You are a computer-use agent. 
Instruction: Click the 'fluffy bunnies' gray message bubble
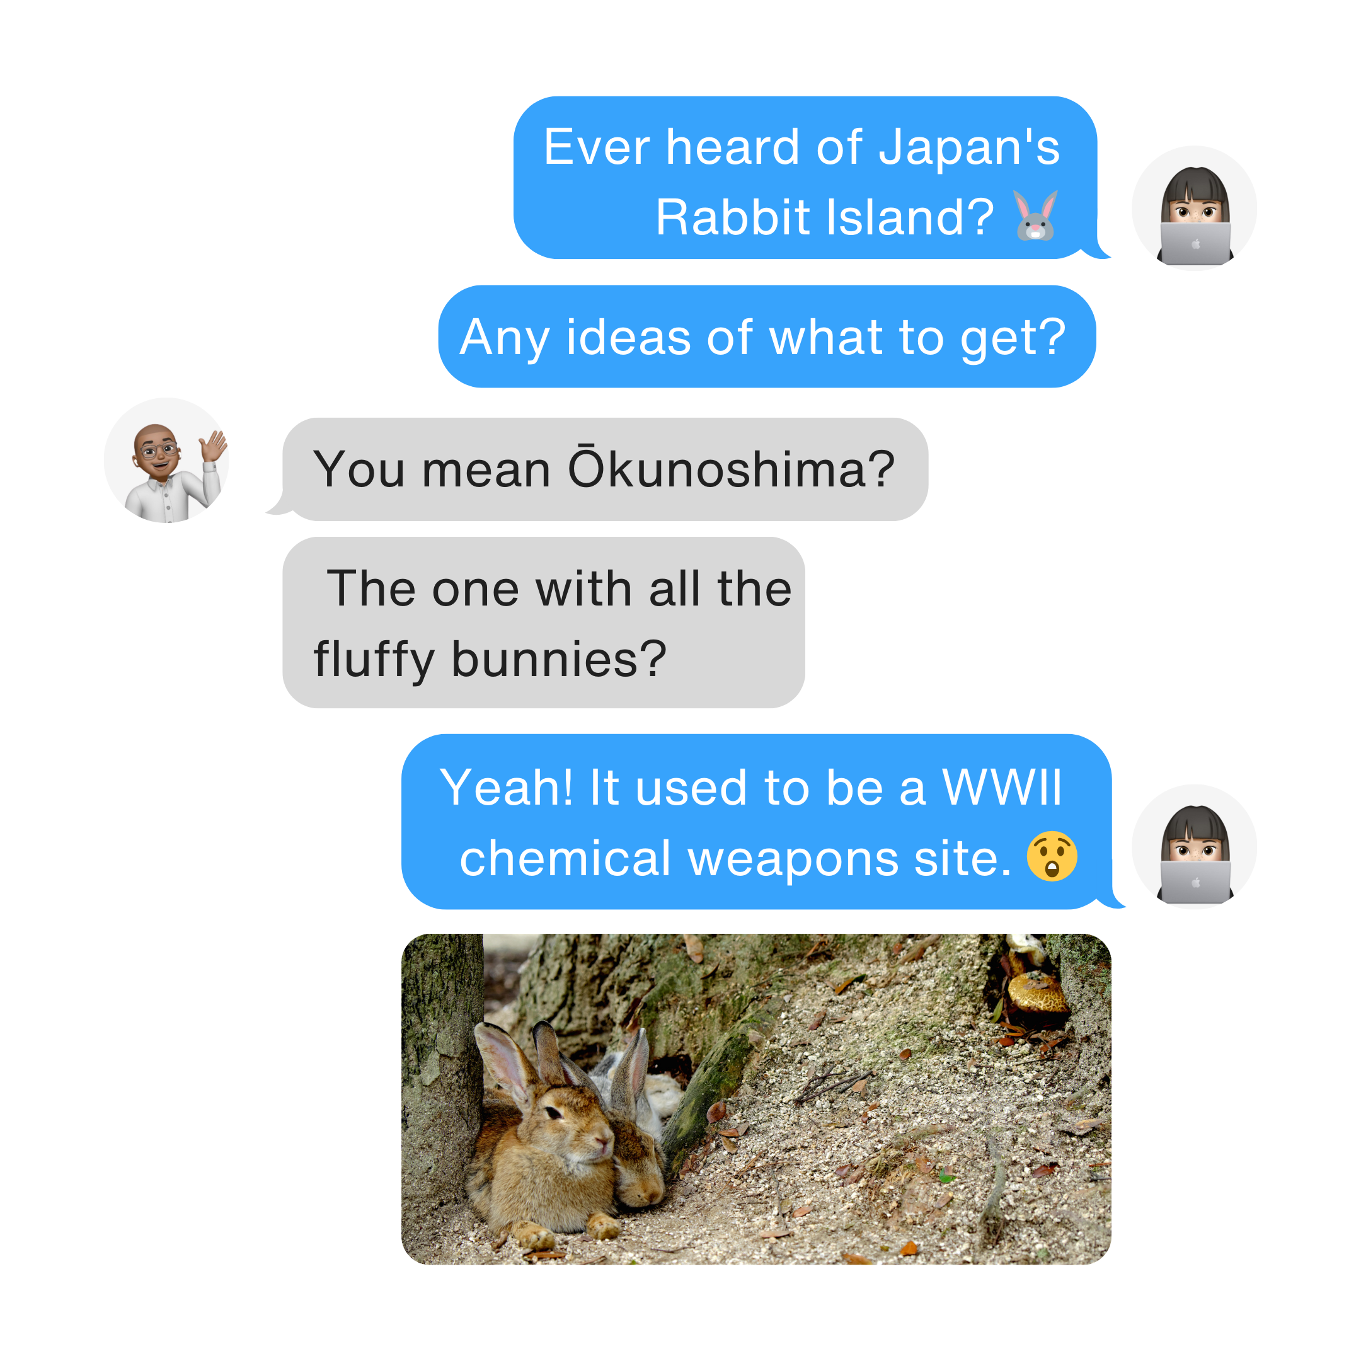pos(544,623)
